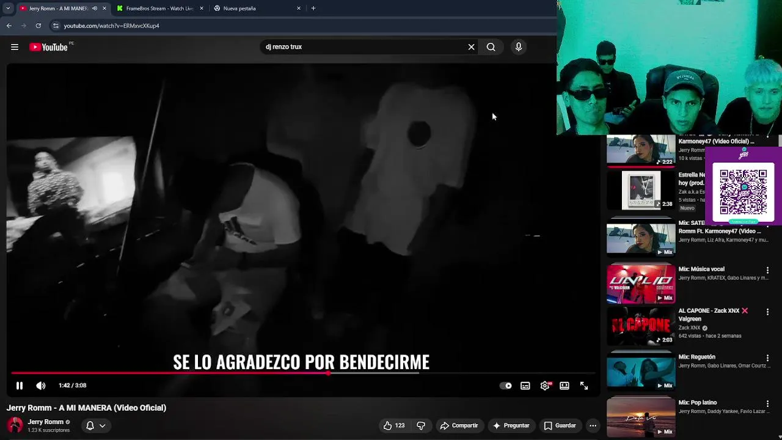Viewport: 782px width, 440px height.
Task: Reload the current page
Action: pyautogui.click(x=38, y=26)
